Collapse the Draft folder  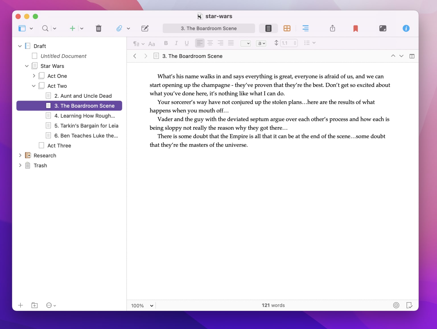[x=20, y=46]
